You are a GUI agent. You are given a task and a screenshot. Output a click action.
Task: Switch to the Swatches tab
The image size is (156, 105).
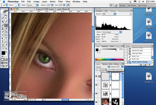point(105,46)
